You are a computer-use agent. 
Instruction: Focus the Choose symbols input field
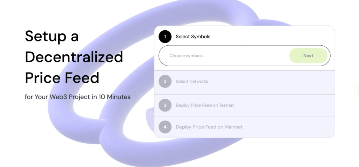[x=224, y=56]
